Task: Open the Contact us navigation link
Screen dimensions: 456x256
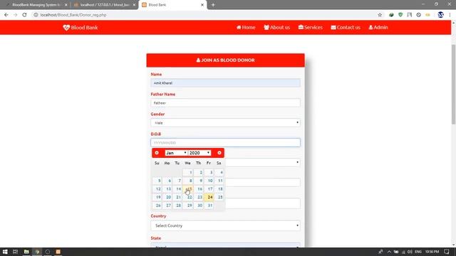Action: 346,27
